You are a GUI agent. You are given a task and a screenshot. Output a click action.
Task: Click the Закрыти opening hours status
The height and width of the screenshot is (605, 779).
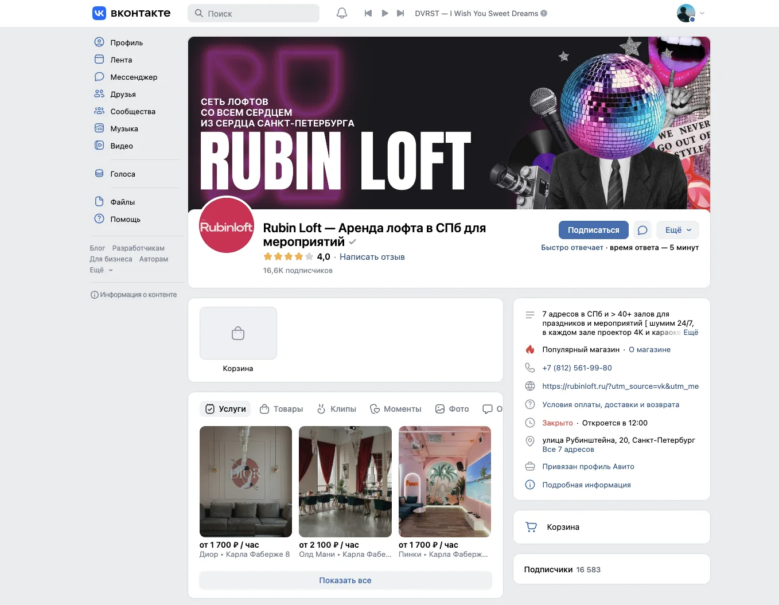(558, 423)
